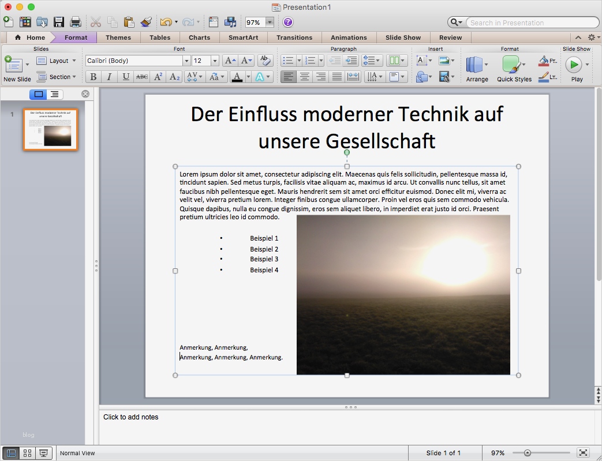Select the Bold formatting icon
The width and height of the screenshot is (602, 461).
tap(93, 76)
